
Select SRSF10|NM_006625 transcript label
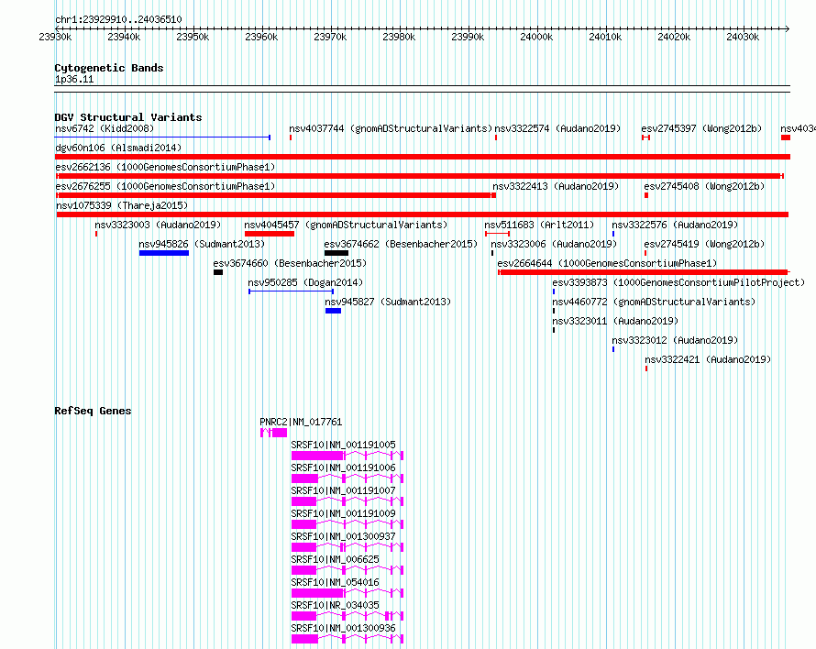(335, 559)
